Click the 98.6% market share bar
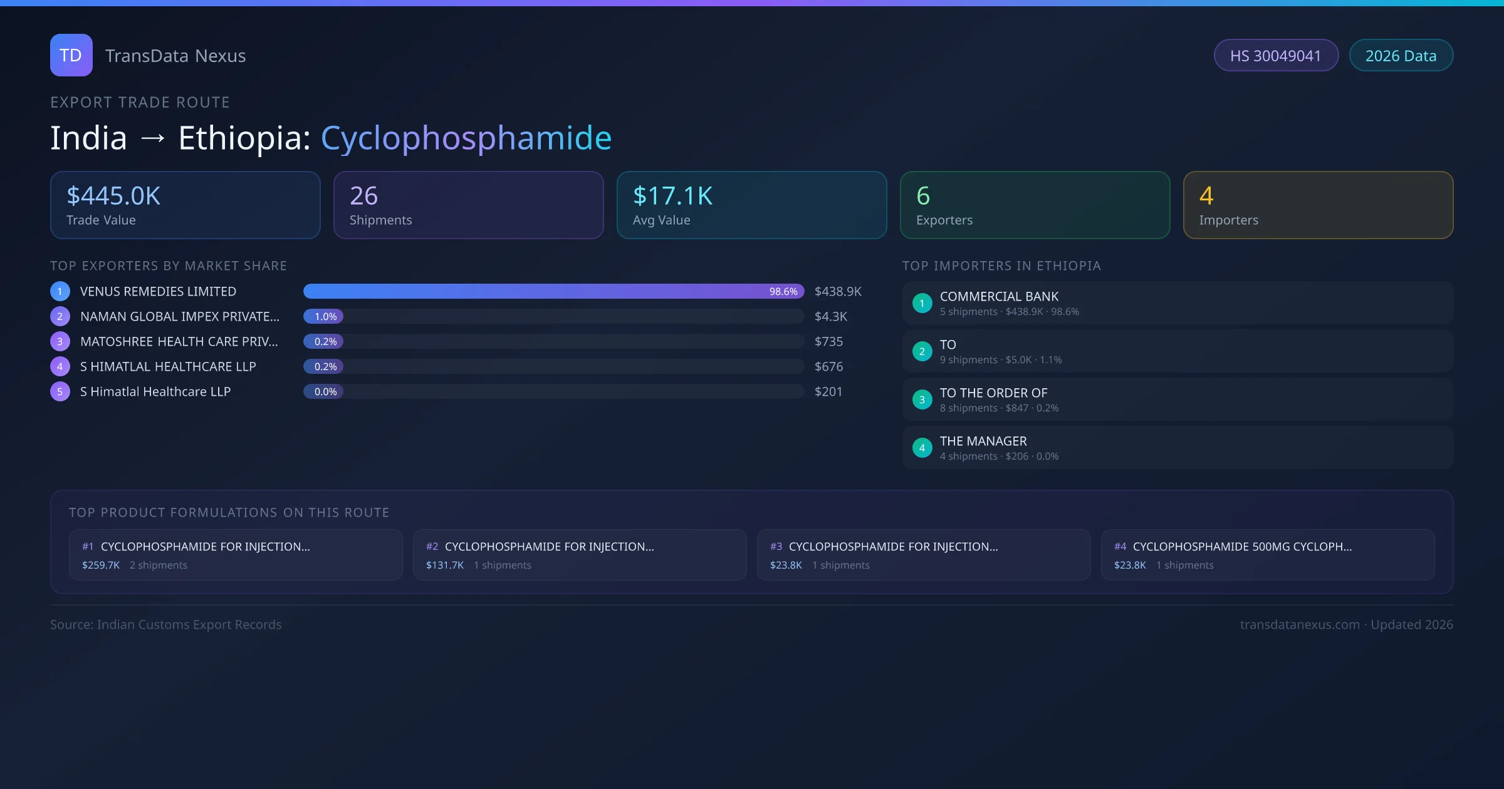The height and width of the screenshot is (789, 1504). pos(553,291)
